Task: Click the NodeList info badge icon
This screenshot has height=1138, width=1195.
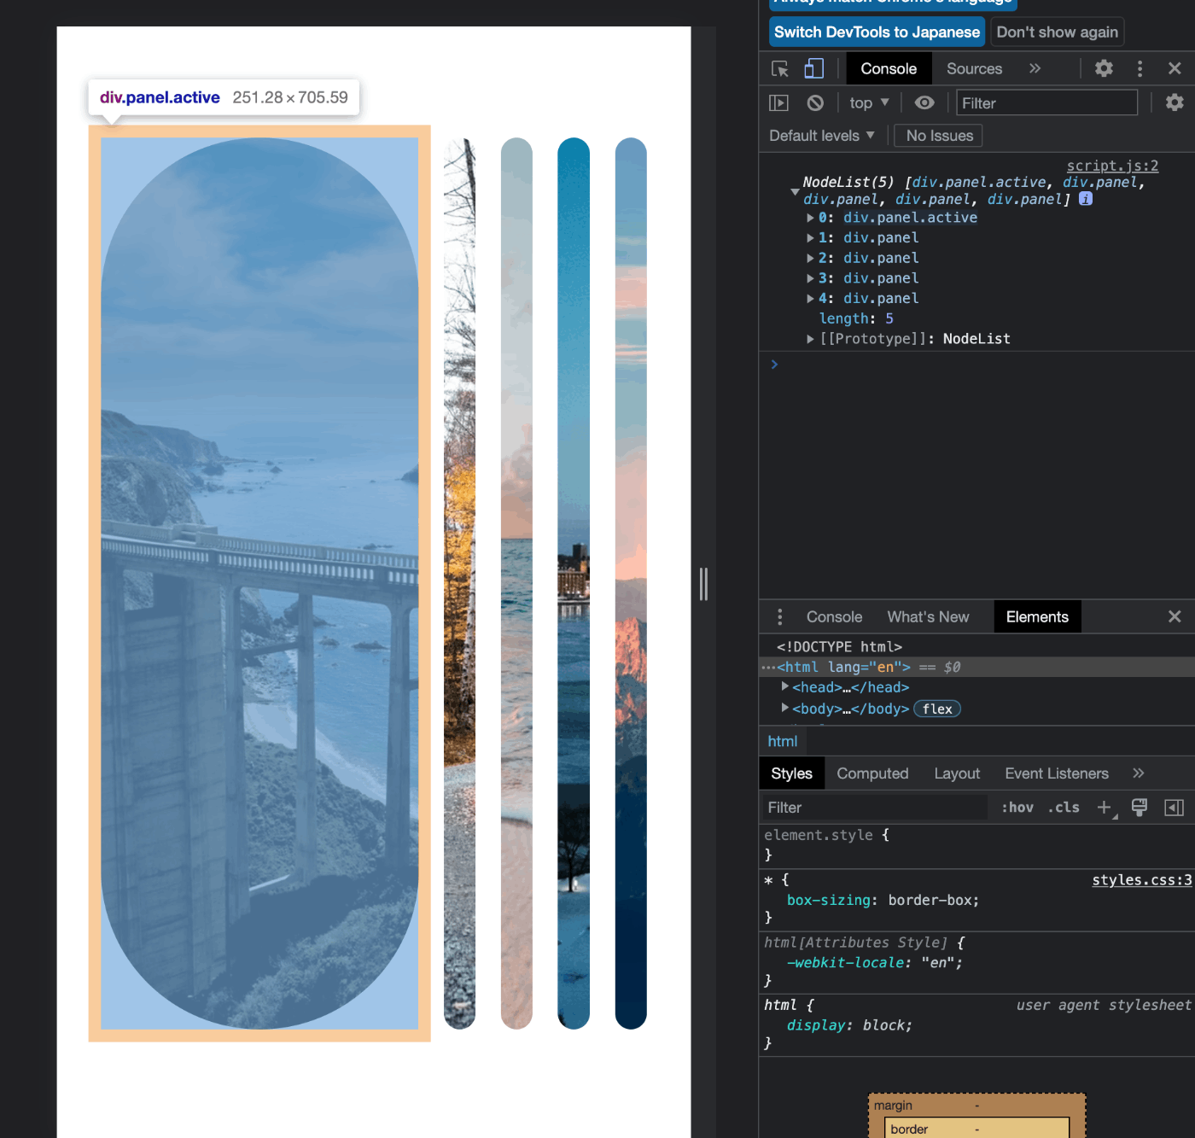Action: (x=1086, y=199)
